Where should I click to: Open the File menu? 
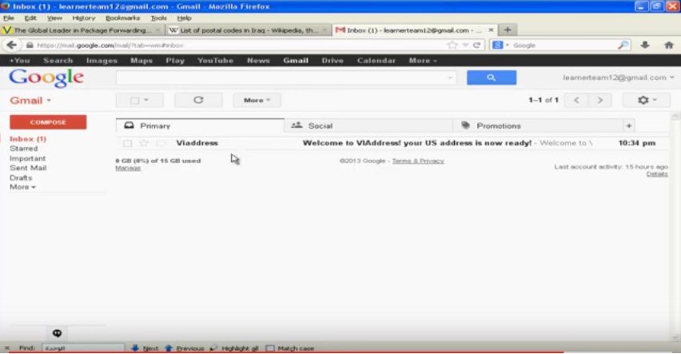[x=9, y=18]
